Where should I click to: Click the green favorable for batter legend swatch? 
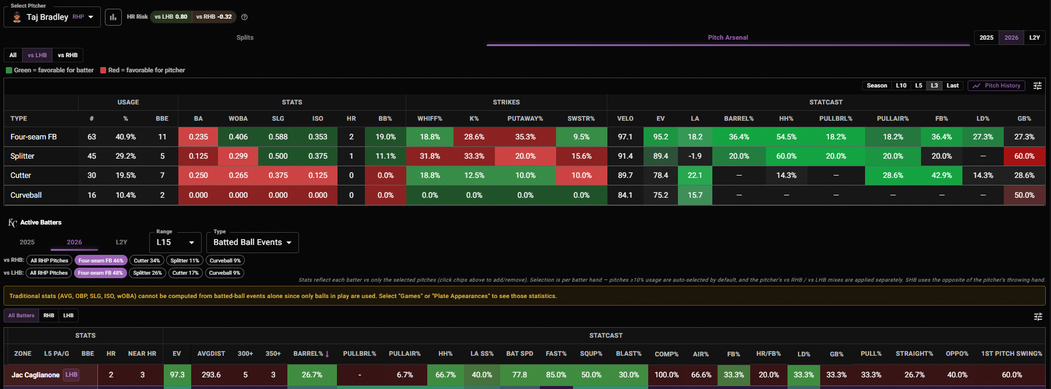9,71
